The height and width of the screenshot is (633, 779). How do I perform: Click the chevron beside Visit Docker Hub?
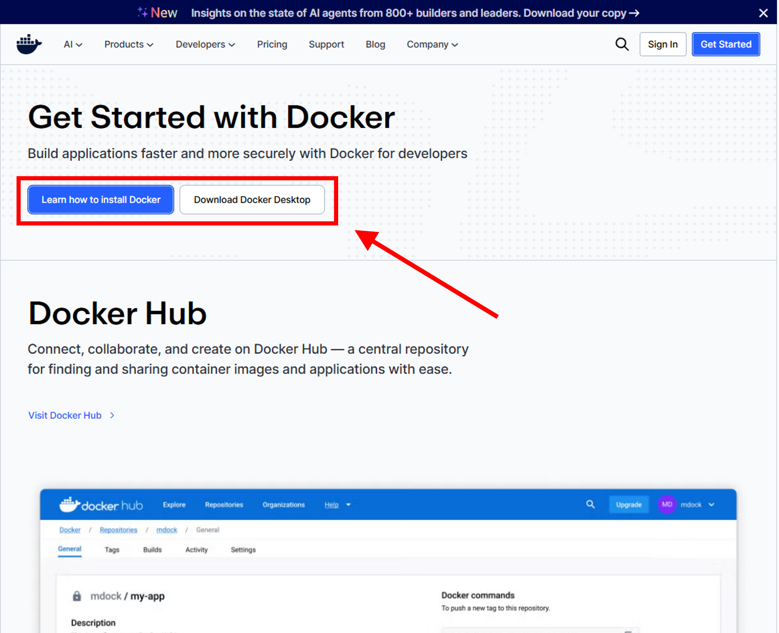point(112,415)
